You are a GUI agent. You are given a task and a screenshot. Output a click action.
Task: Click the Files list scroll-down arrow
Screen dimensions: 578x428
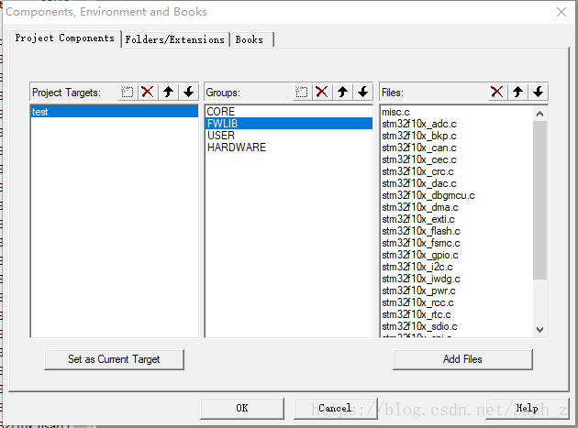tap(540, 330)
